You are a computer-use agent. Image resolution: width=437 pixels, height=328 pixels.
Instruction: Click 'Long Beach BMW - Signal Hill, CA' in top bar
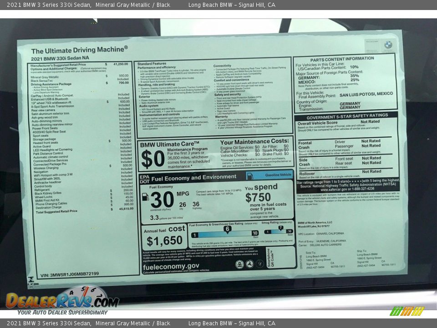tap(232, 5)
